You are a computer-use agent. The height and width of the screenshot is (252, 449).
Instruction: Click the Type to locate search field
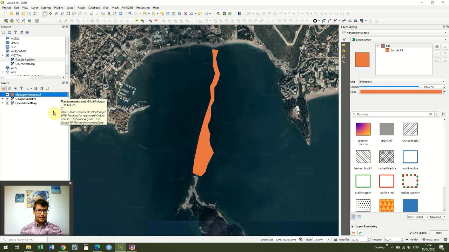click(x=25, y=239)
